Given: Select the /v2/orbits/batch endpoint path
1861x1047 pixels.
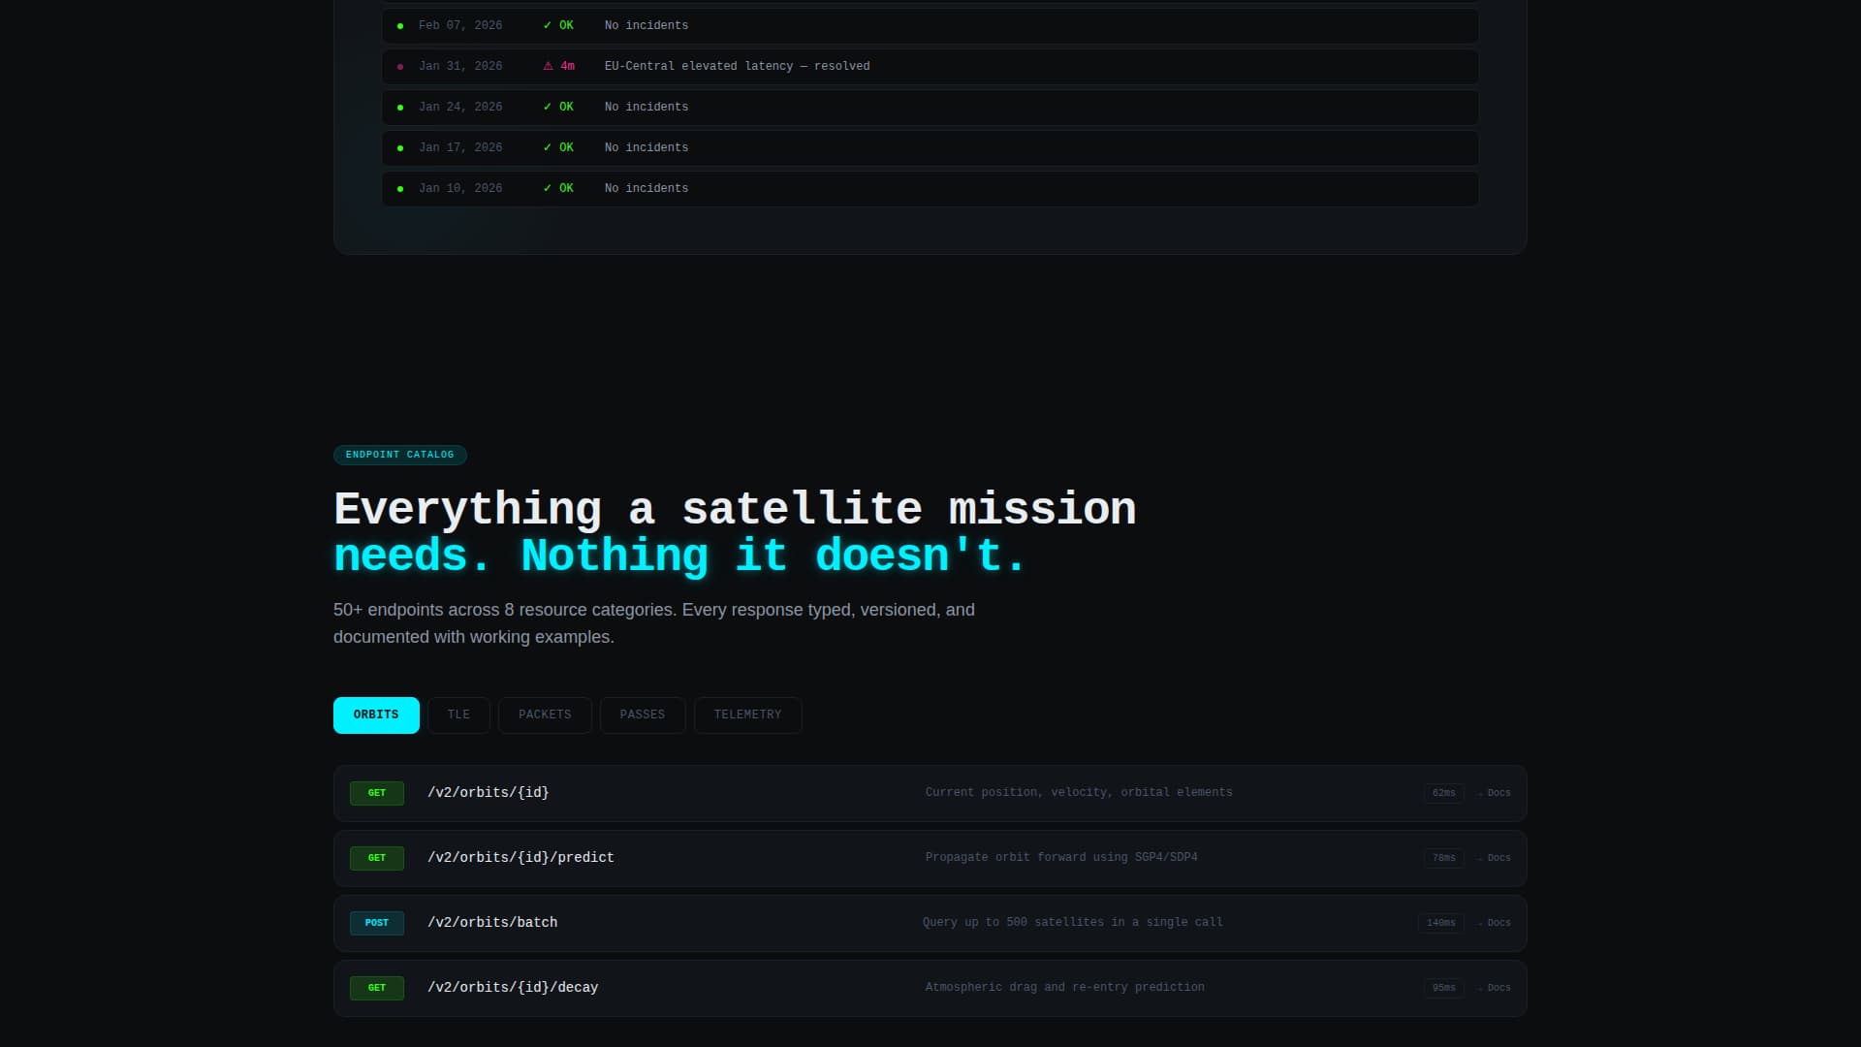Looking at the screenshot, I should coord(492,923).
